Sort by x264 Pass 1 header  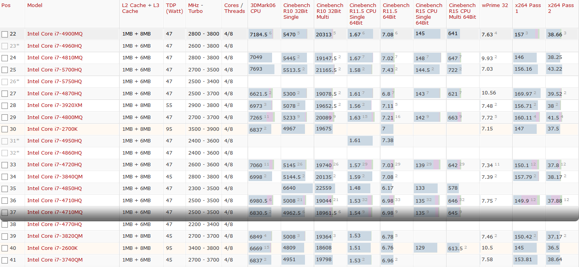click(527, 8)
